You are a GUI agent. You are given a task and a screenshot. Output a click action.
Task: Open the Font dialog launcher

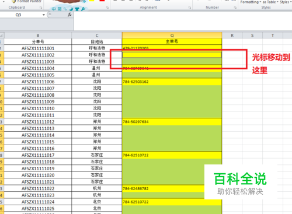[x=107, y=8]
